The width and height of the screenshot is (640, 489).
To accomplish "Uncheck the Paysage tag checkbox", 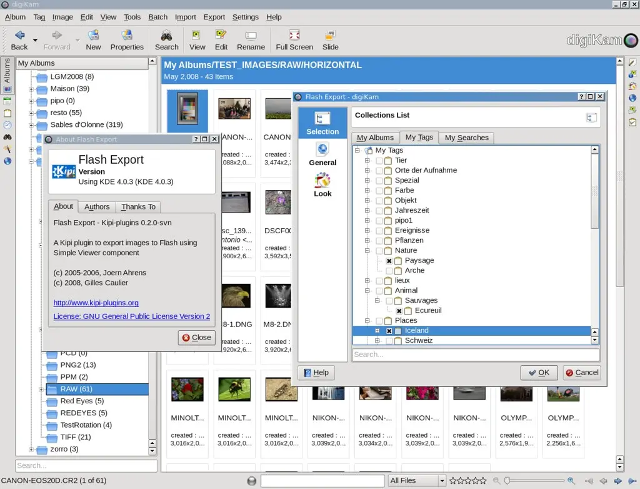I will (389, 261).
